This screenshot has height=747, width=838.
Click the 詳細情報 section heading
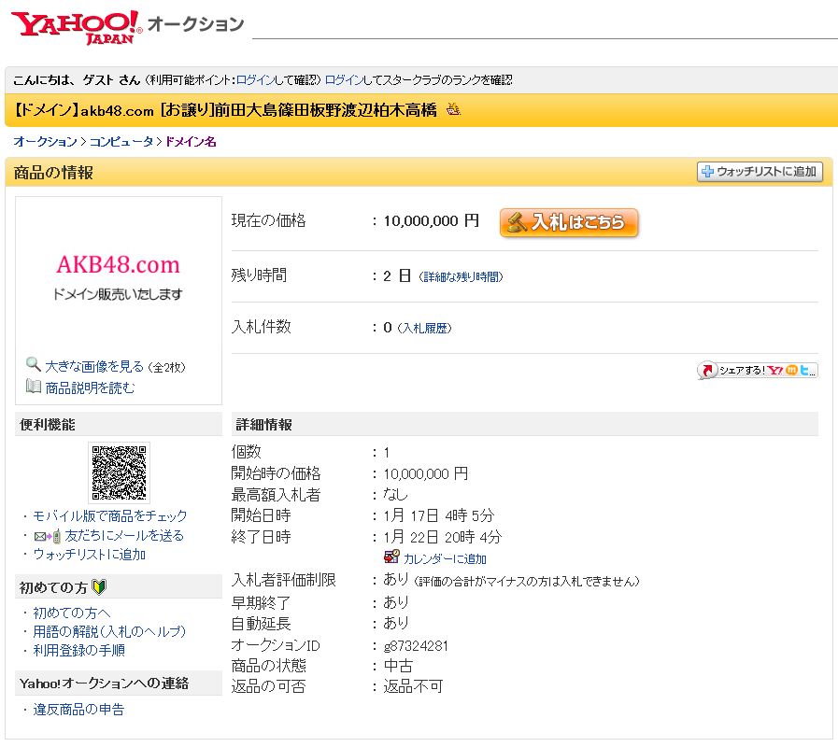point(264,425)
